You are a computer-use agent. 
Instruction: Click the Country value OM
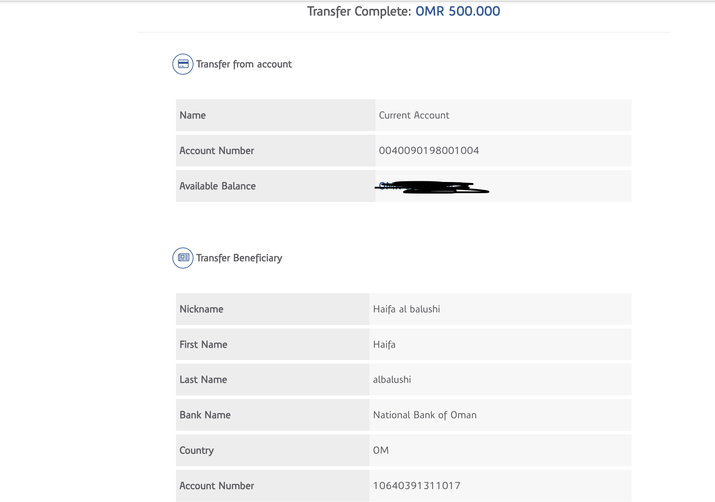pos(381,450)
